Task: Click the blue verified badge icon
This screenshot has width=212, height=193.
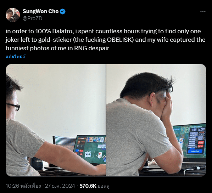Action: (x=63, y=11)
